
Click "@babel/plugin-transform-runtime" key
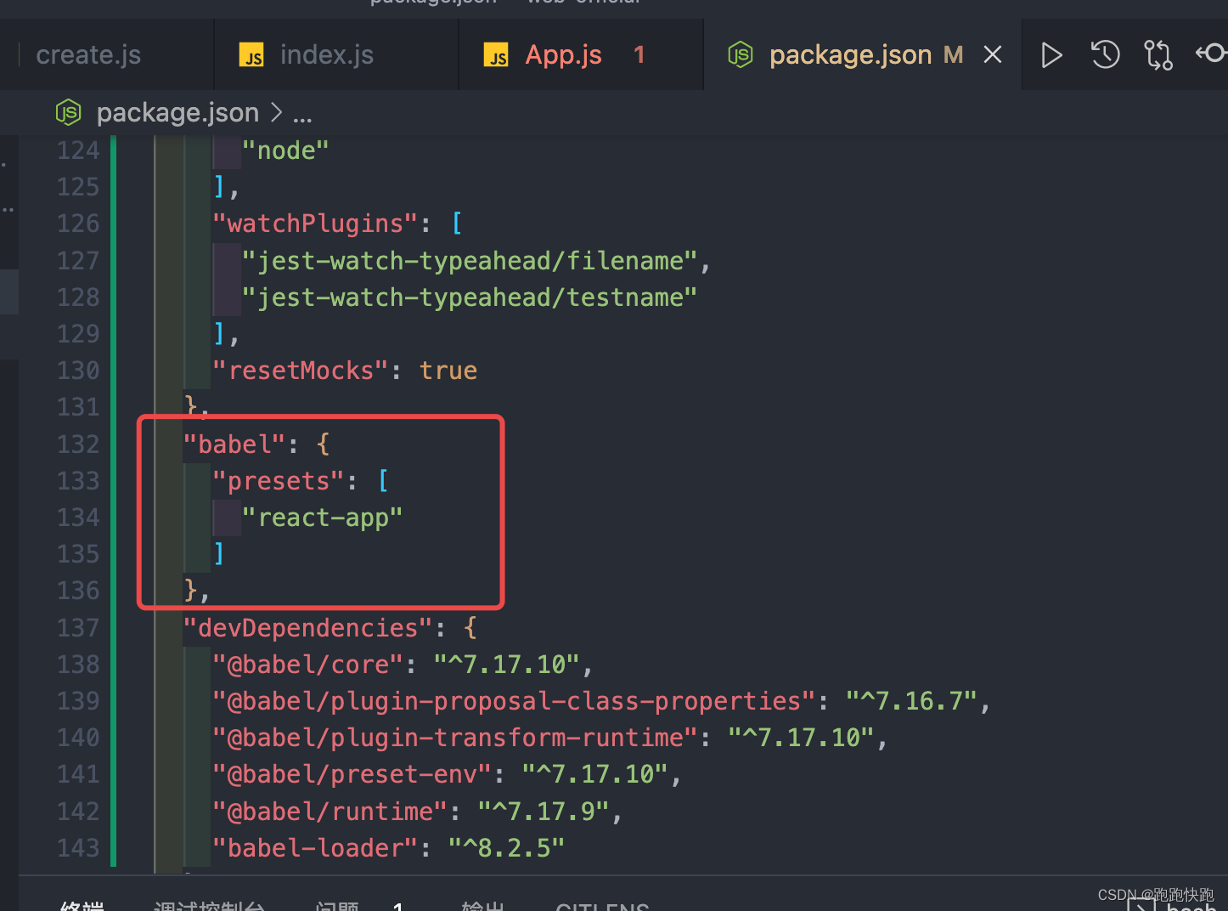coord(456,738)
